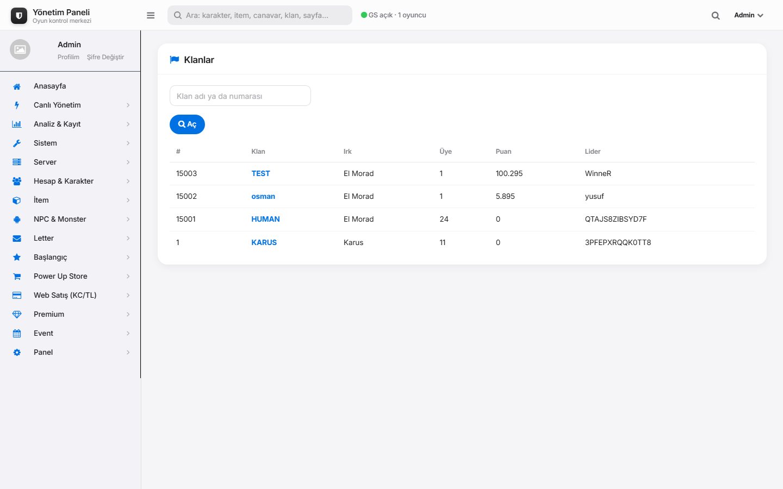Open the Anasayfa menu item
The height and width of the screenshot is (489, 783).
pyautogui.click(x=70, y=86)
